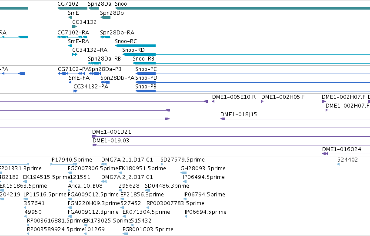
Task: Click the 524402 EST label
Action: coord(347,160)
